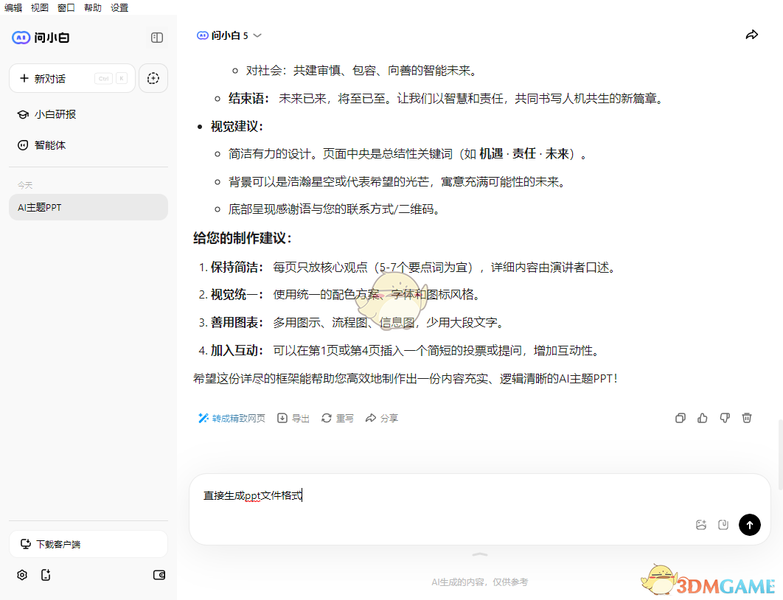The width and height of the screenshot is (783, 600).
Task: Send the message with the arrow button
Action: (750, 525)
